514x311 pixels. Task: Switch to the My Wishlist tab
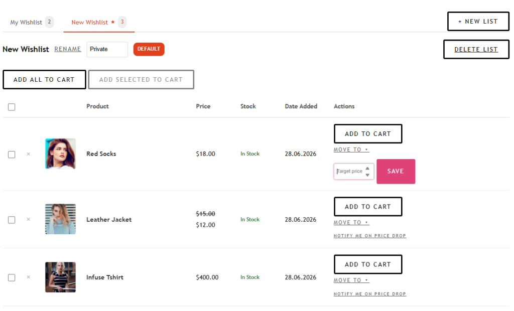32,22
